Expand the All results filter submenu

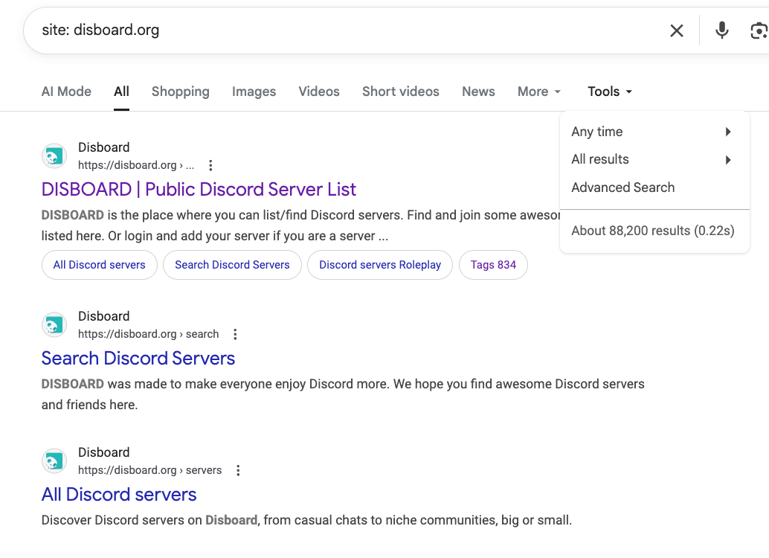[652, 159]
